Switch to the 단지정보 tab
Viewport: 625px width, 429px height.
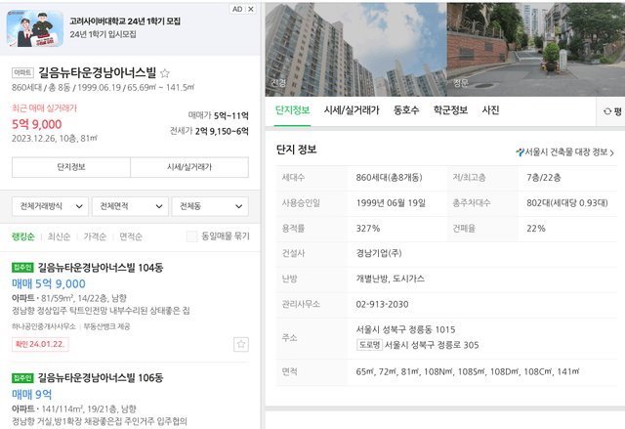point(293,110)
